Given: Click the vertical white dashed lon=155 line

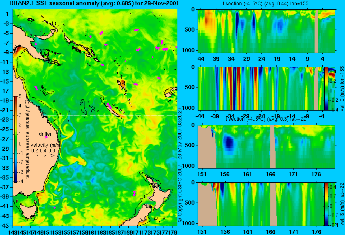Looking at the screenshot, I should click(x=66, y=117).
